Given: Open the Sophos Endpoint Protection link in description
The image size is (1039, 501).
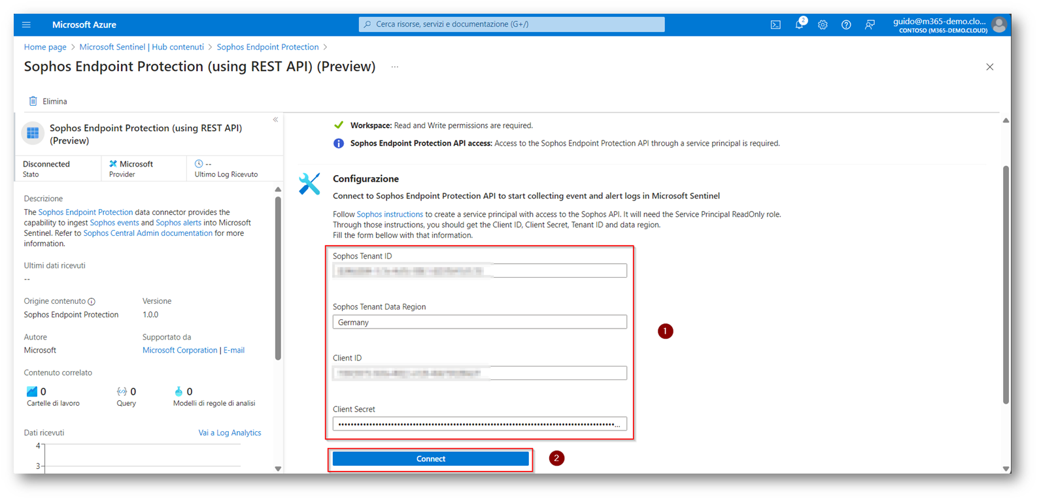Looking at the screenshot, I should click(86, 212).
